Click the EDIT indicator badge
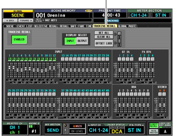Image resolution: width=173 pixels, height=136 pixels. tap(88, 11)
